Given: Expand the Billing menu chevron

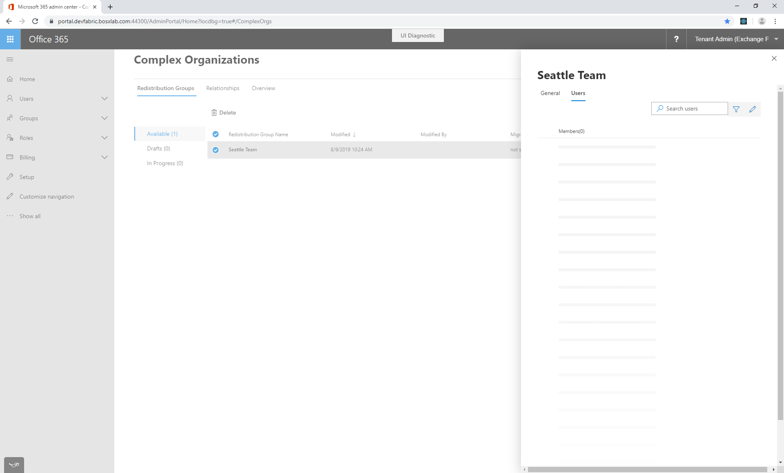Looking at the screenshot, I should tap(105, 157).
